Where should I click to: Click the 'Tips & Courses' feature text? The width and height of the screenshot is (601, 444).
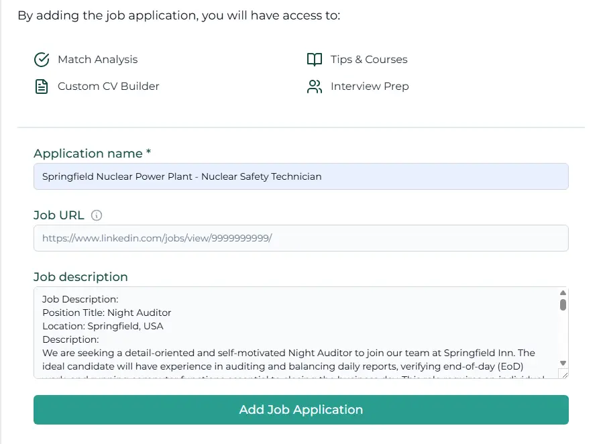(x=369, y=59)
